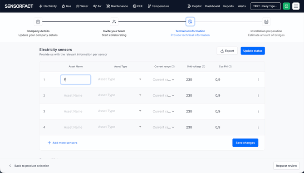Edit the grid voltage 230 in row 2
304x173 pixels.
tap(189, 95)
